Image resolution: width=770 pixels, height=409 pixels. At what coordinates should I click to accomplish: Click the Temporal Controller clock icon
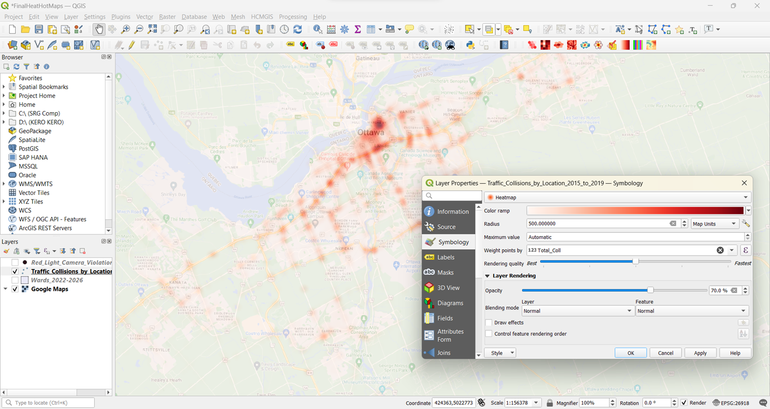pos(284,29)
